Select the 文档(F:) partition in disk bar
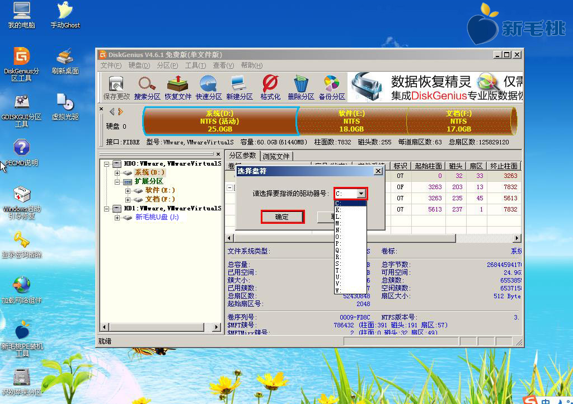The image size is (573, 404). pos(459,121)
